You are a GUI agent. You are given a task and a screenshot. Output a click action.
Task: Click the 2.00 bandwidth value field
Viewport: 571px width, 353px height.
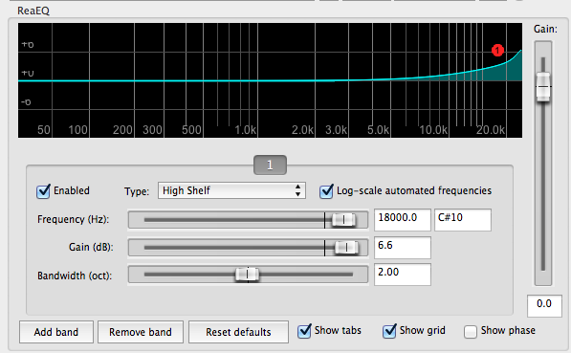coord(403,275)
